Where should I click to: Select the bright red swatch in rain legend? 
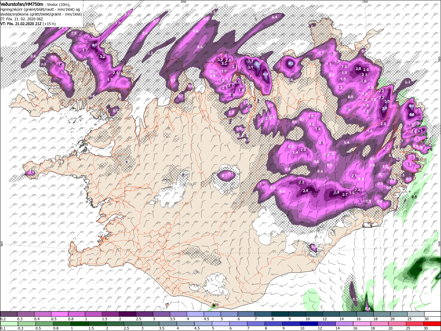(433, 324)
